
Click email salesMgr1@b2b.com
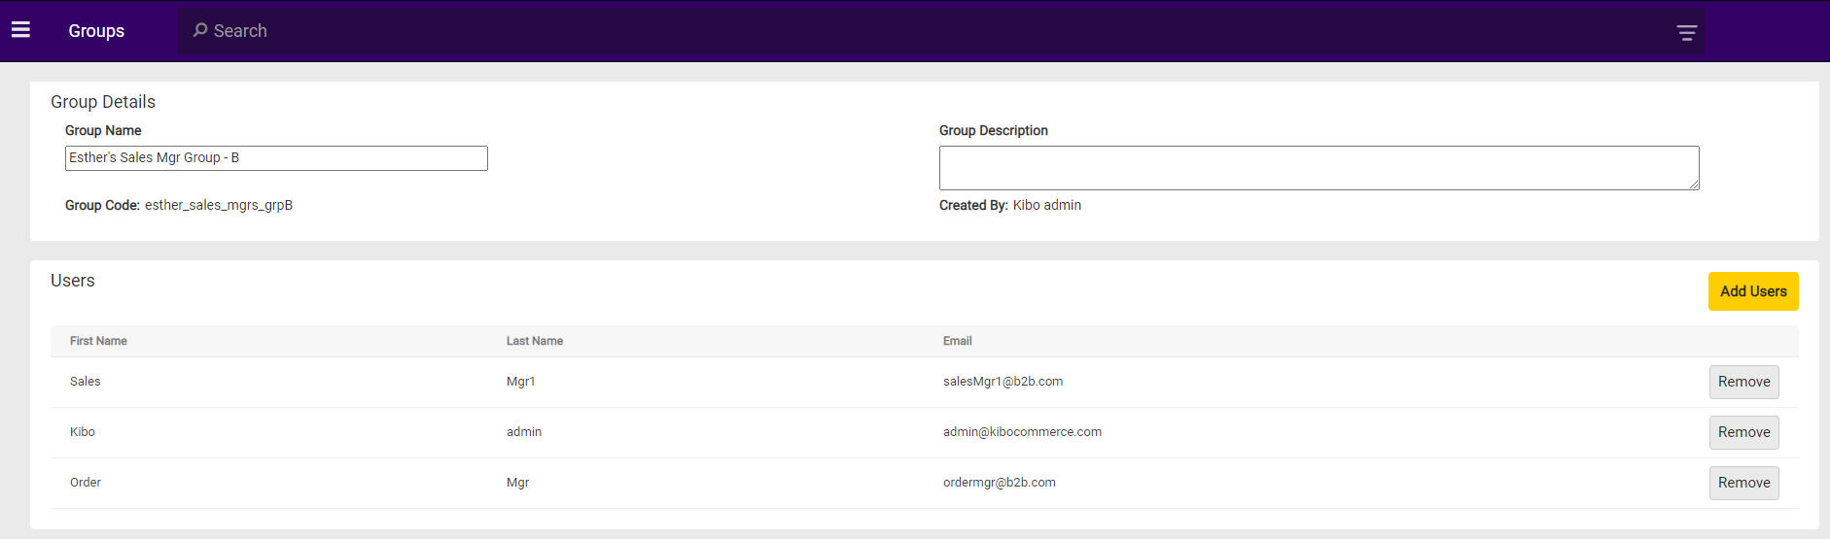1003,382
